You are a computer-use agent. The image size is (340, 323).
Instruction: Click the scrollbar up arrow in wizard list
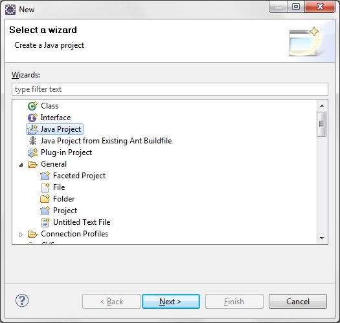[x=322, y=106]
